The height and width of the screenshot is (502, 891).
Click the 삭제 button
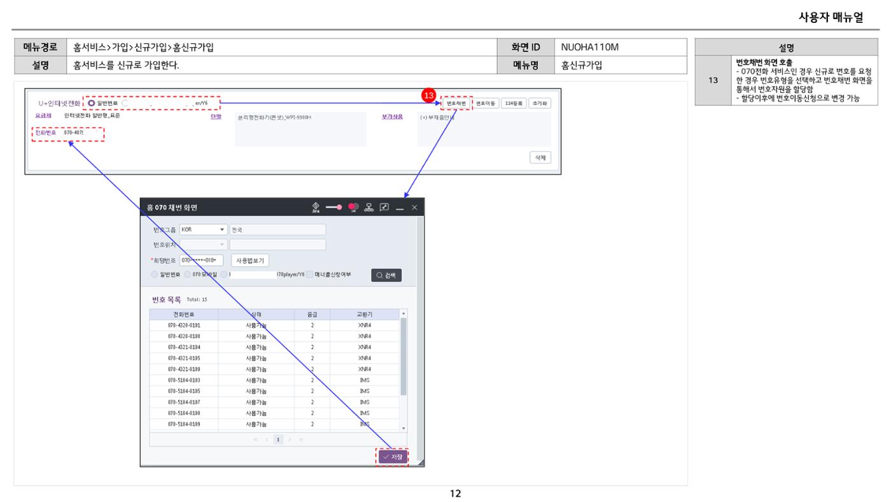point(540,158)
